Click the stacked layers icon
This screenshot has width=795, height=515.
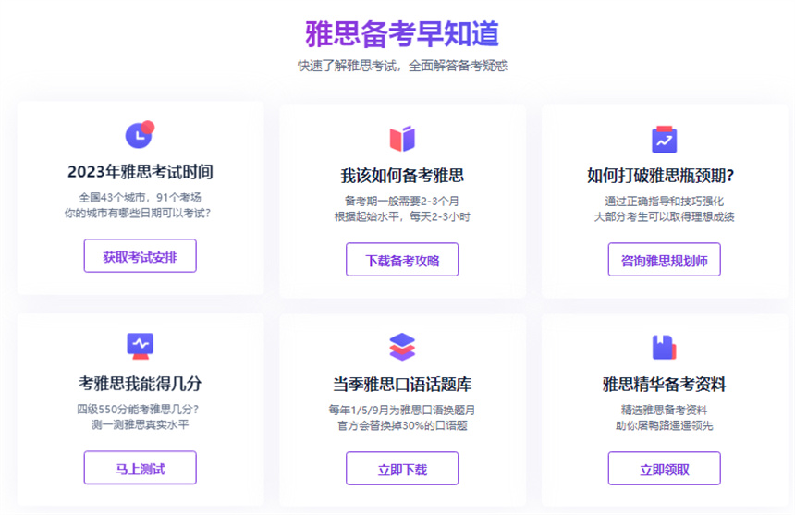tap(402, 347)
